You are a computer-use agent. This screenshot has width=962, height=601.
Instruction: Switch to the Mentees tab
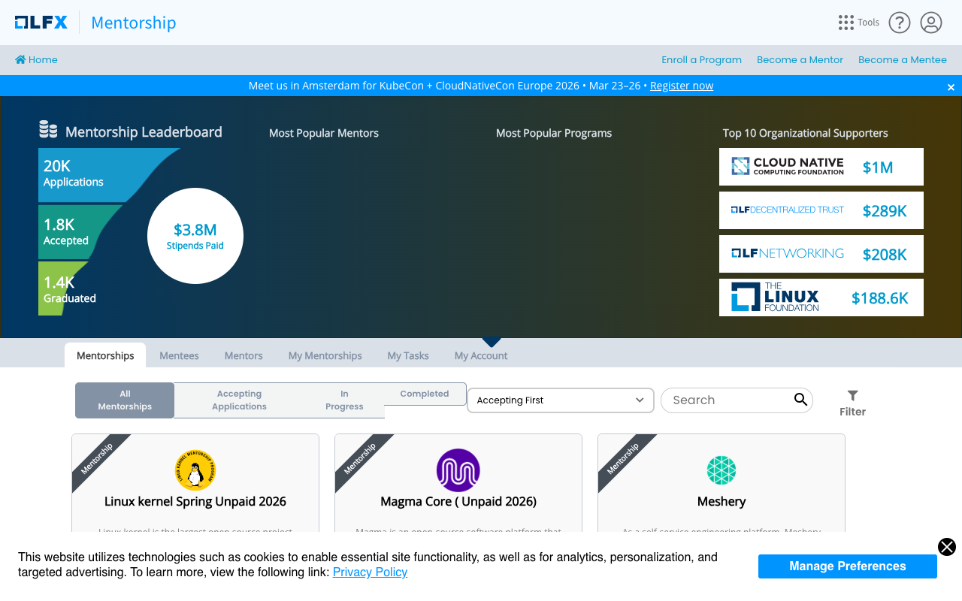[x=179, y=355]
